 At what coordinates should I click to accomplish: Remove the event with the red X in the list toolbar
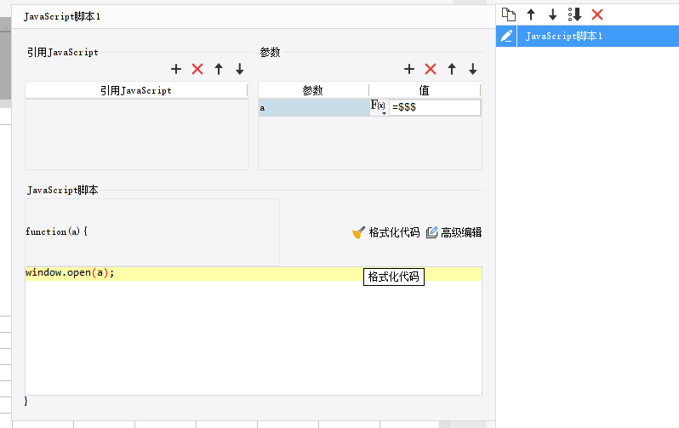(x=597, y=14)
